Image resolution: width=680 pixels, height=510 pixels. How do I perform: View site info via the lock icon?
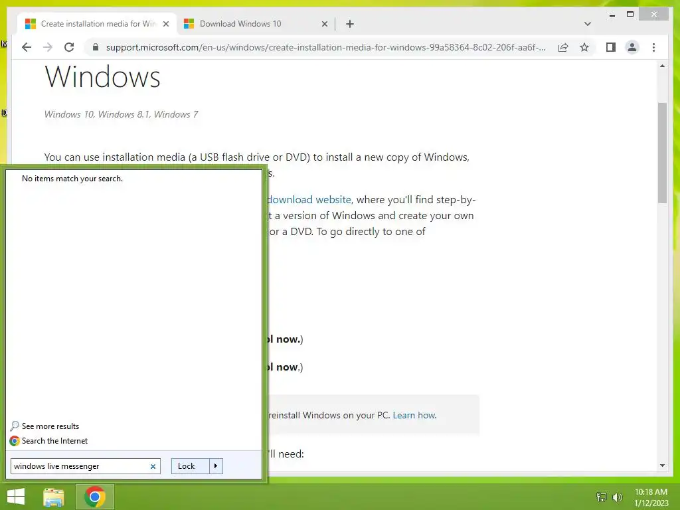[96, 47]
